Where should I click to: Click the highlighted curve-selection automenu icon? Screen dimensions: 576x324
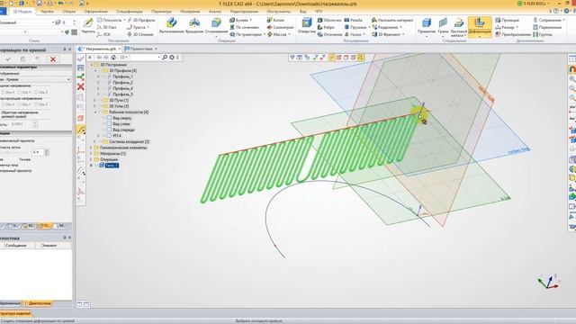[x=81, y=130]
